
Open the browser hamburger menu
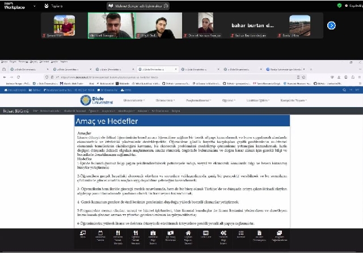click(x=360, y=77)
